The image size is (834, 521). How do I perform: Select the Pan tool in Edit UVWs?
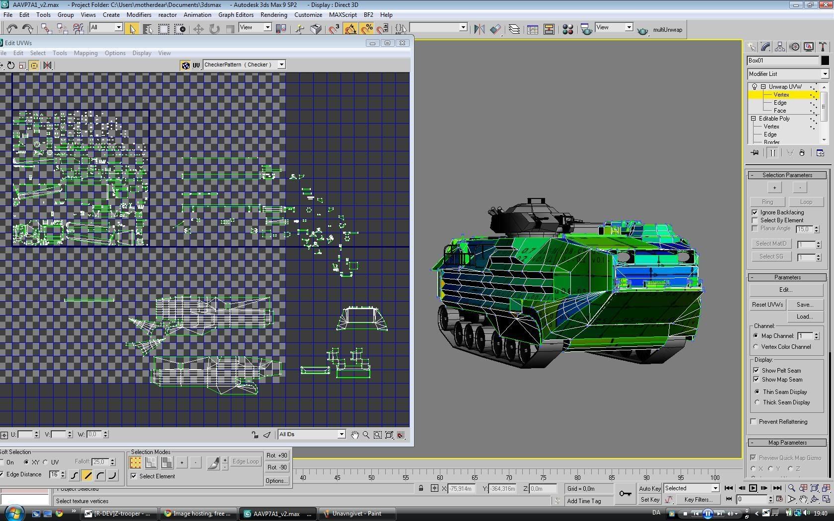pyautogui.click(x=354, y=435)
